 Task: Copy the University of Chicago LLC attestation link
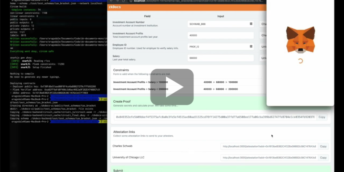[323, 158]
